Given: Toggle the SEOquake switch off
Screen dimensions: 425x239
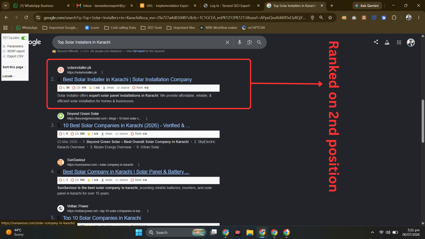Looking at the screenshot, I should pyautogui.click(x=24, y=38).
